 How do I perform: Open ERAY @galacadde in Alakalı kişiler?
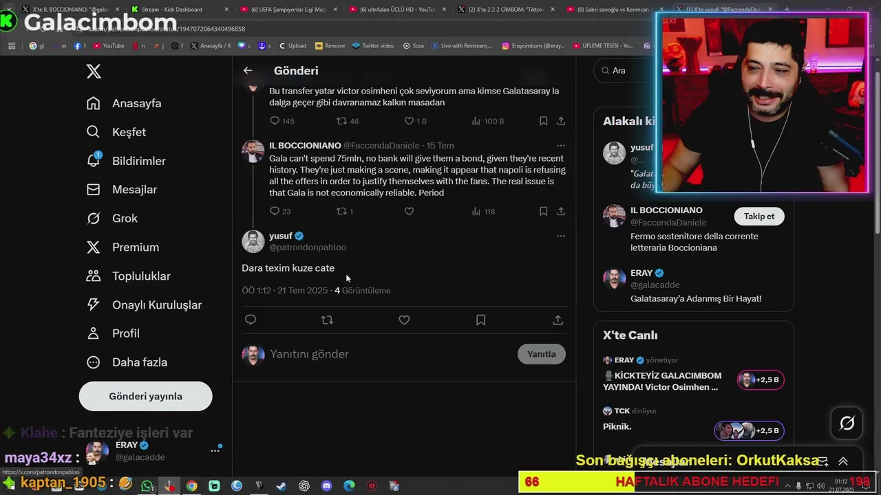693,285
